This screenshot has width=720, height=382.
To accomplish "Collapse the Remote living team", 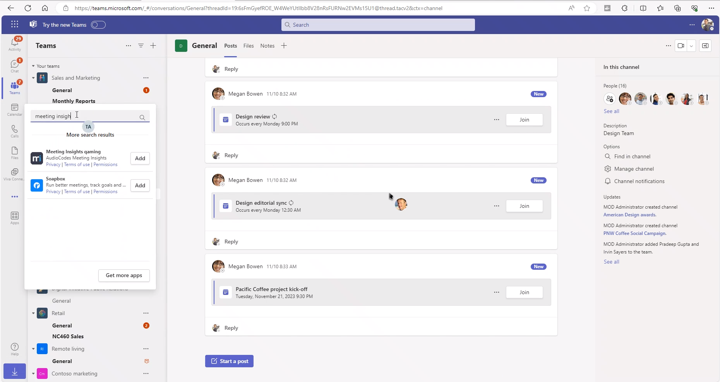I will point(33,349).
